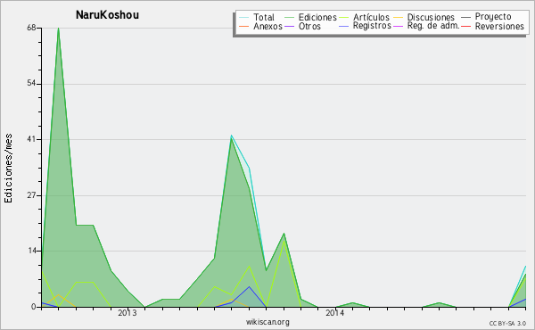Click the wikiscan.org caption
Screen dimensions: 535x330
point(267,322)
